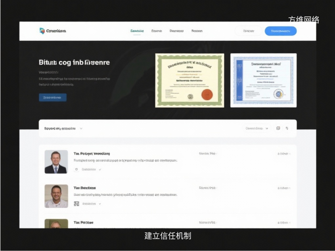Image resolution: width=335 pixels, height=251 pixels.
Task: Expand the dropdown chevron beside the filter bar label
Action: point(81,128)
